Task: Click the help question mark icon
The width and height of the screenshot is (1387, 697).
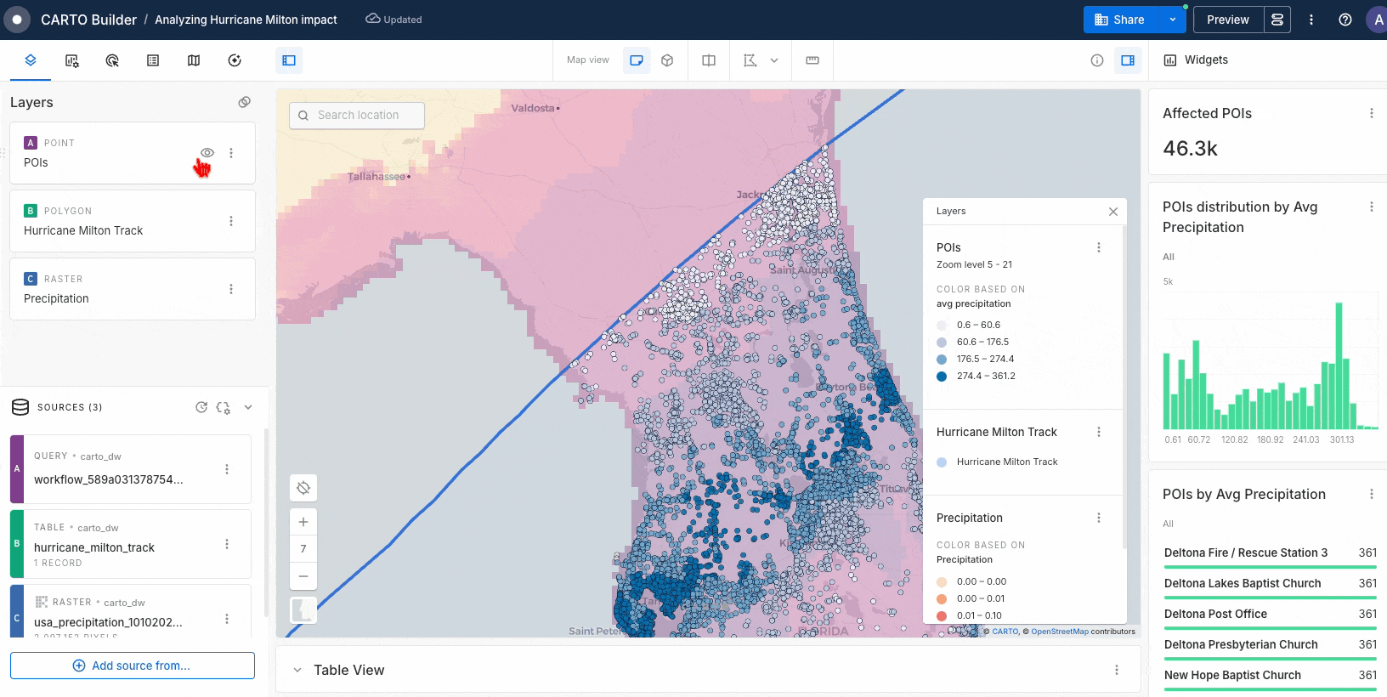Action: click(1345, 20)
